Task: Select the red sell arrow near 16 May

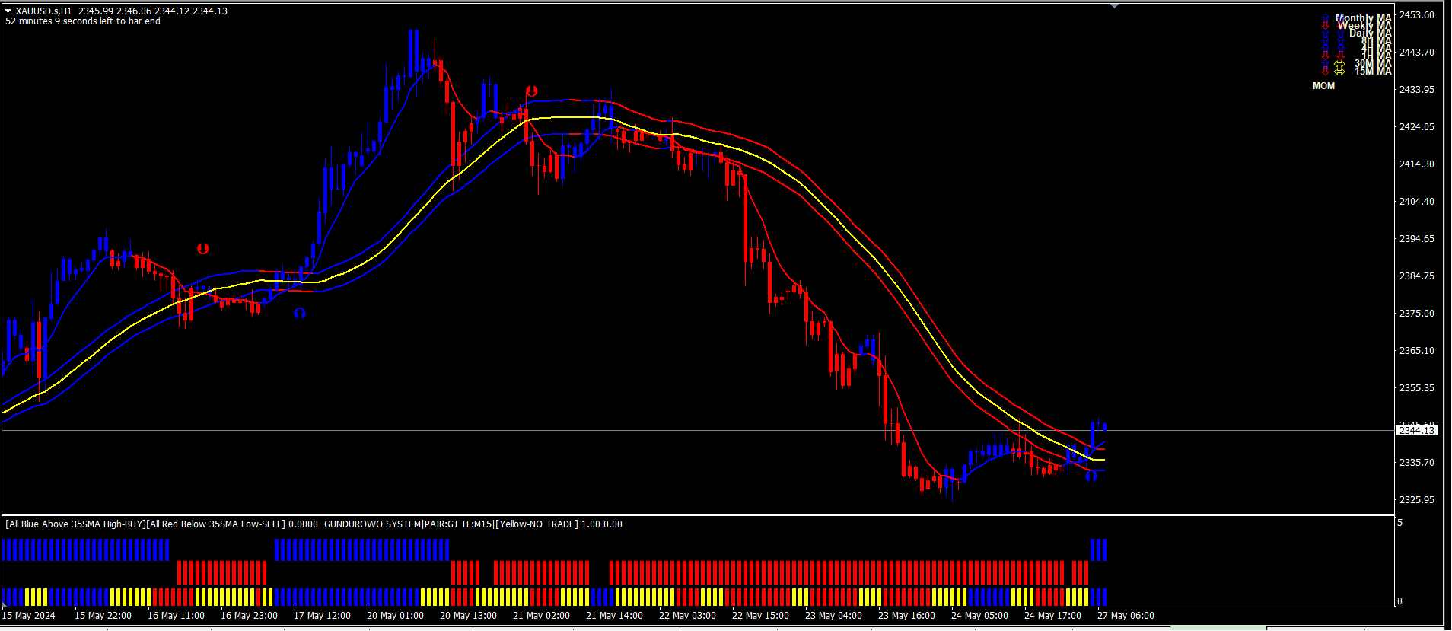Action: click(x=202, y=248)
